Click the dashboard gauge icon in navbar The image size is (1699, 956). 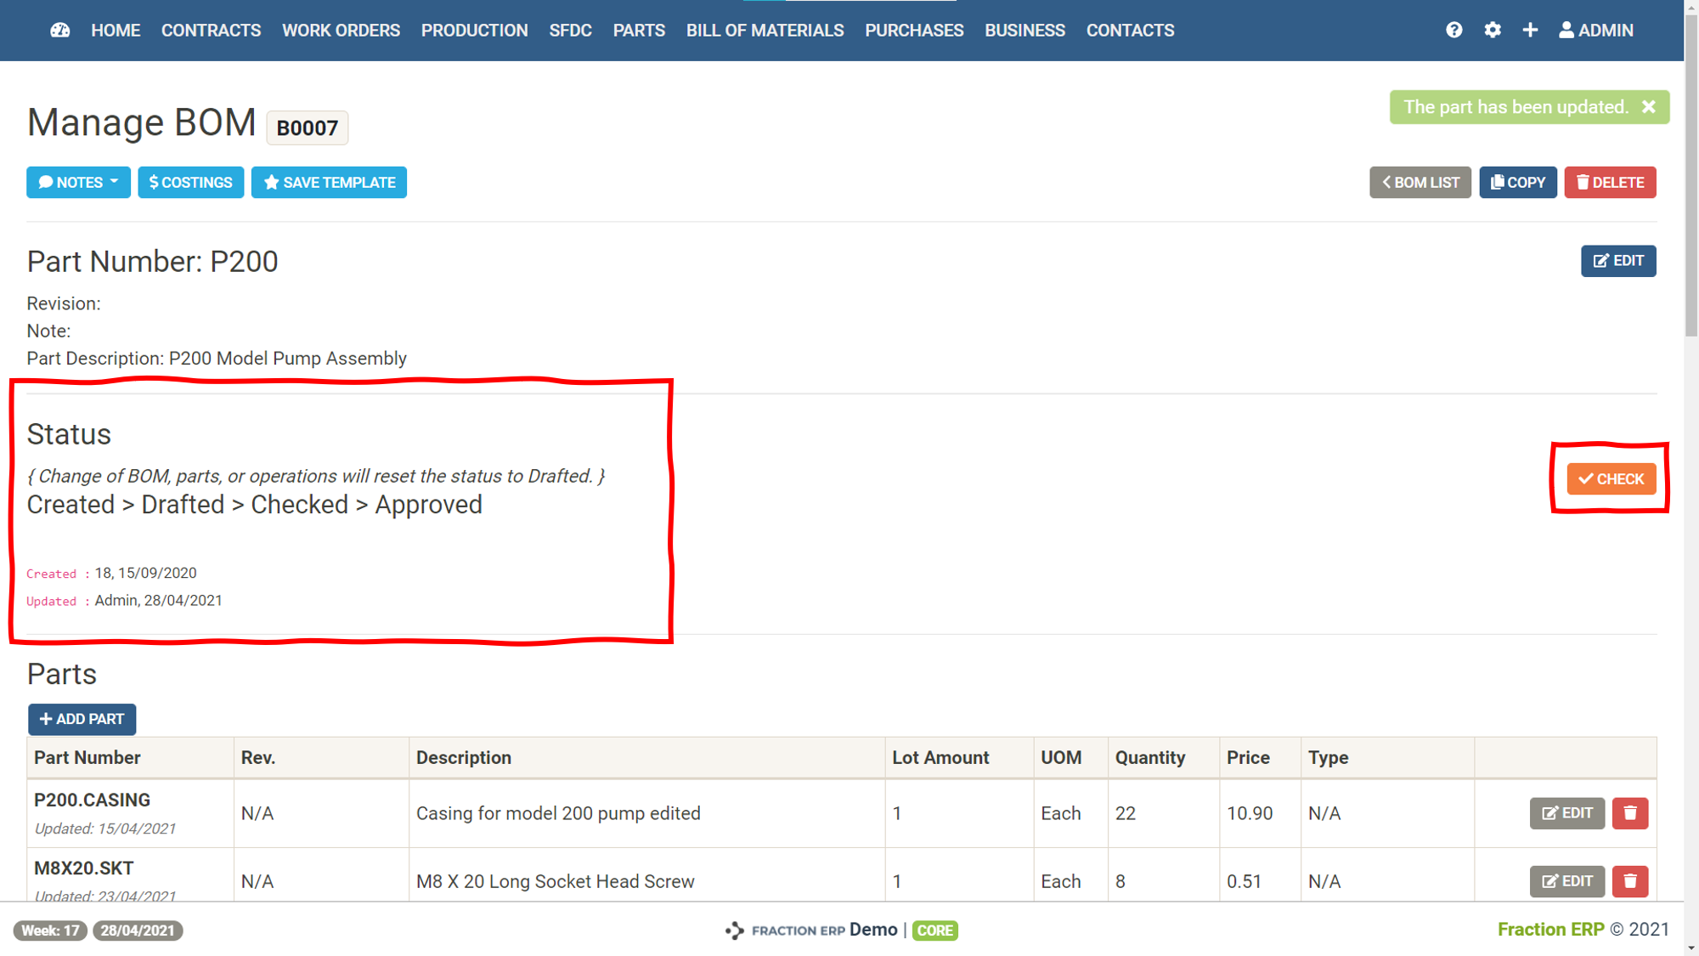(59, 31)
